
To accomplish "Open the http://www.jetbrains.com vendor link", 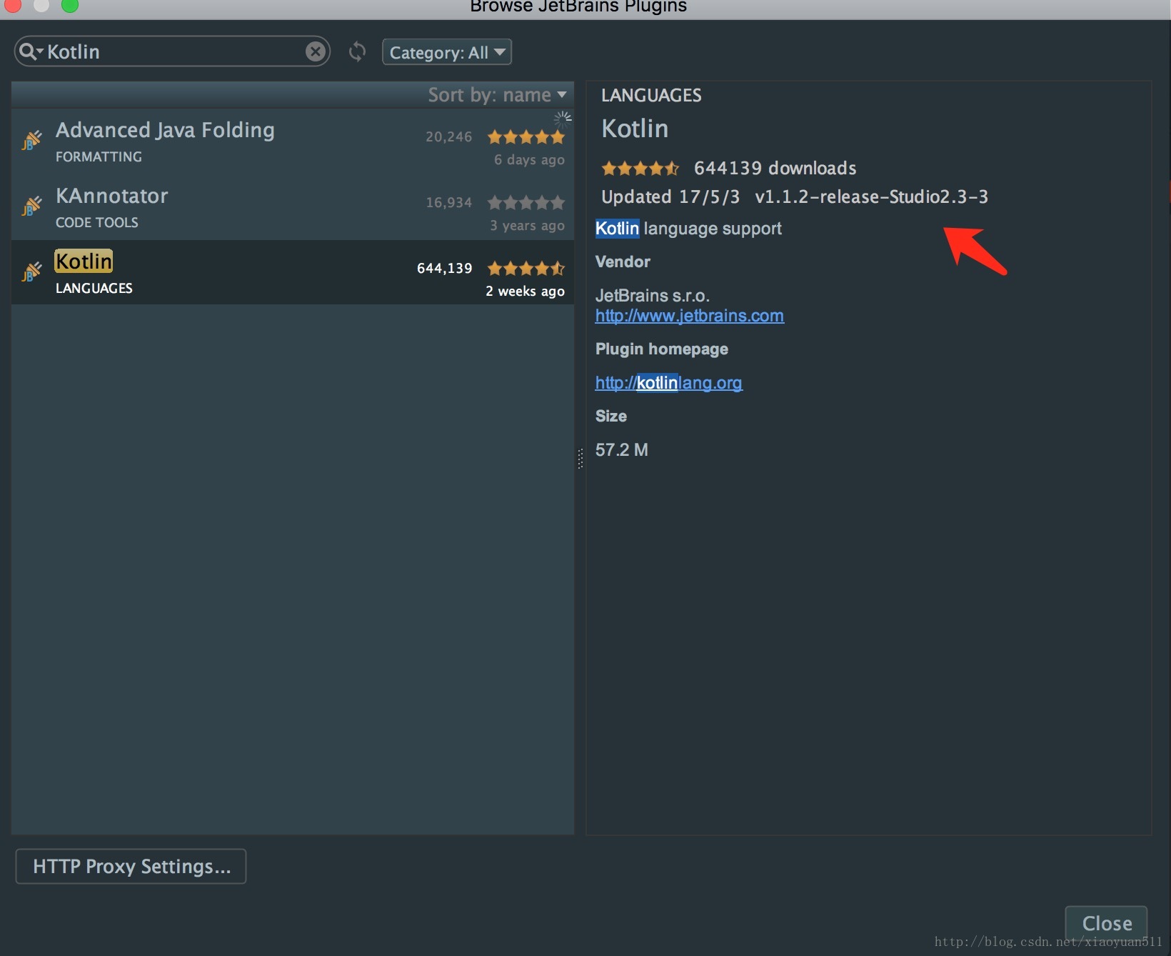I will click(x=690, y=316).
